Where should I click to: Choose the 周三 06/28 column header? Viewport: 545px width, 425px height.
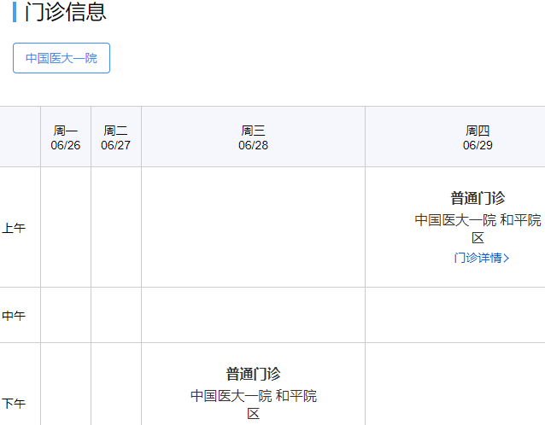253,137
